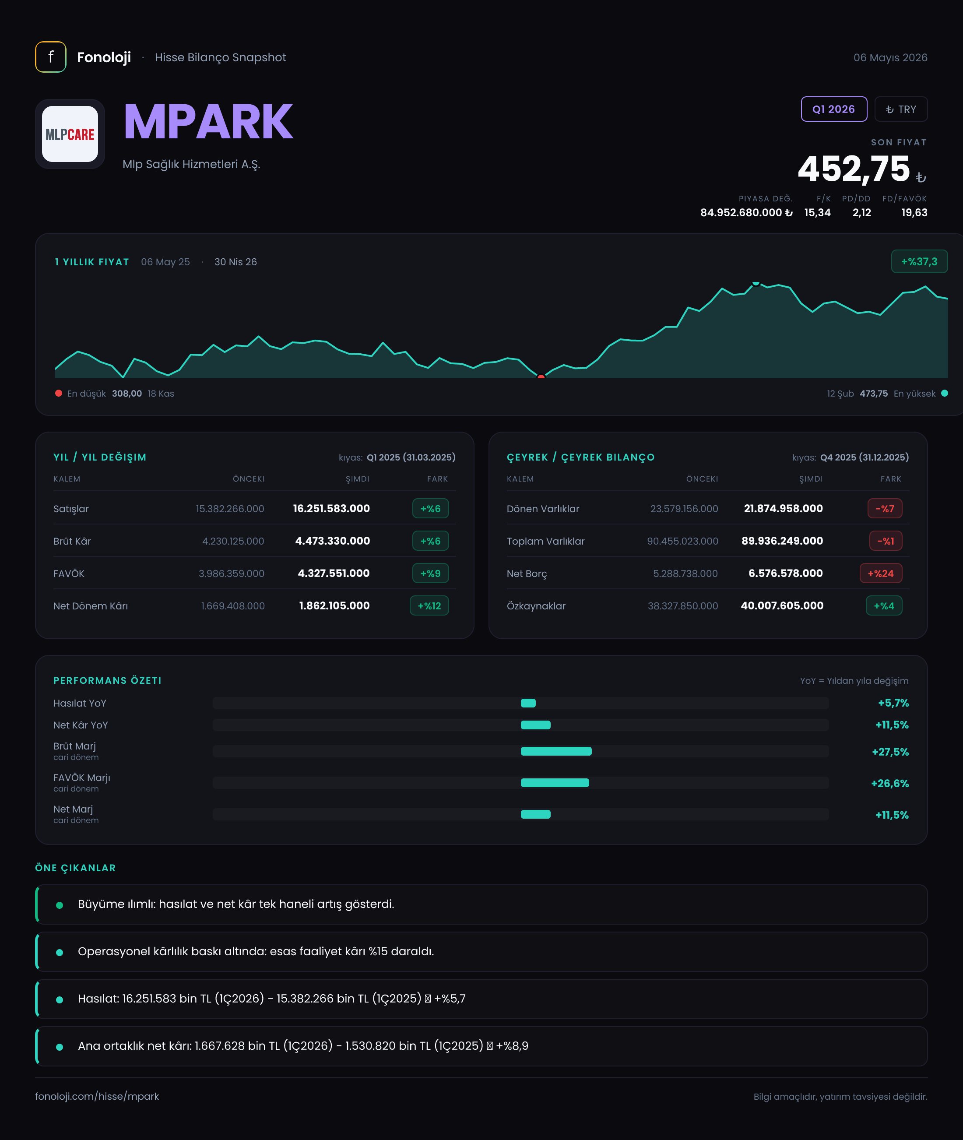Click the 'Q4 2025 (31.12.2025)' comparison label
Screen dimensions: 963x1140
(x=864, y=457)
